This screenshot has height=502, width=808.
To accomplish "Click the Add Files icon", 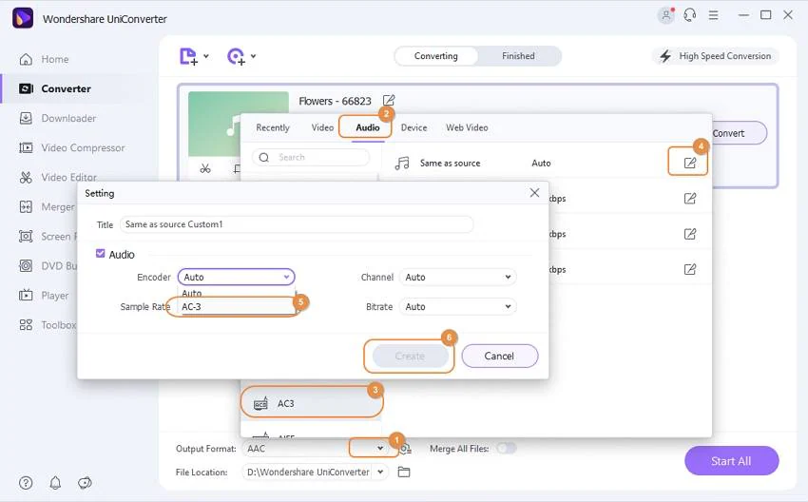I will point(188,56).
